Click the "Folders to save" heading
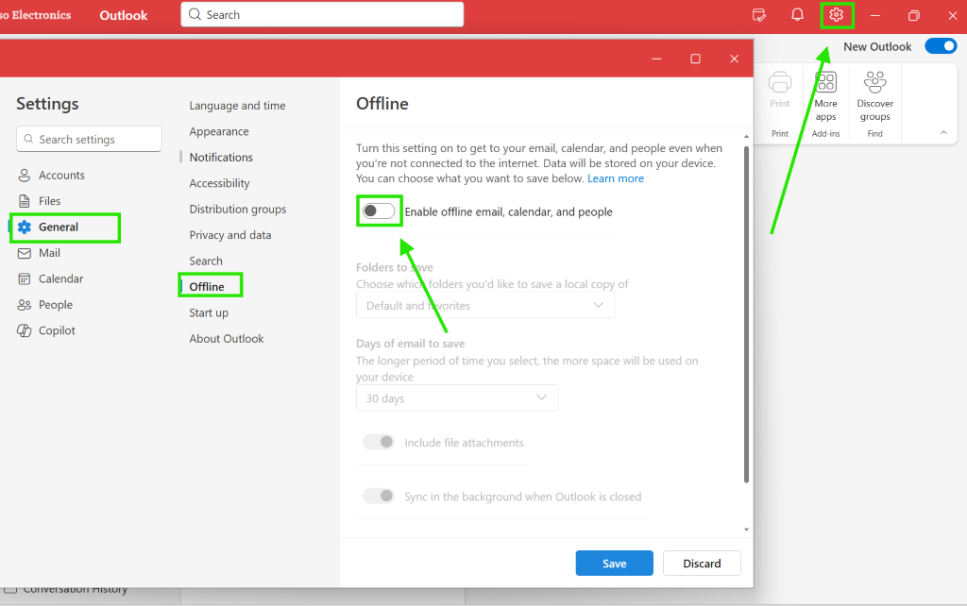Viewport: 967px width, 606px height. click(394, 267)
